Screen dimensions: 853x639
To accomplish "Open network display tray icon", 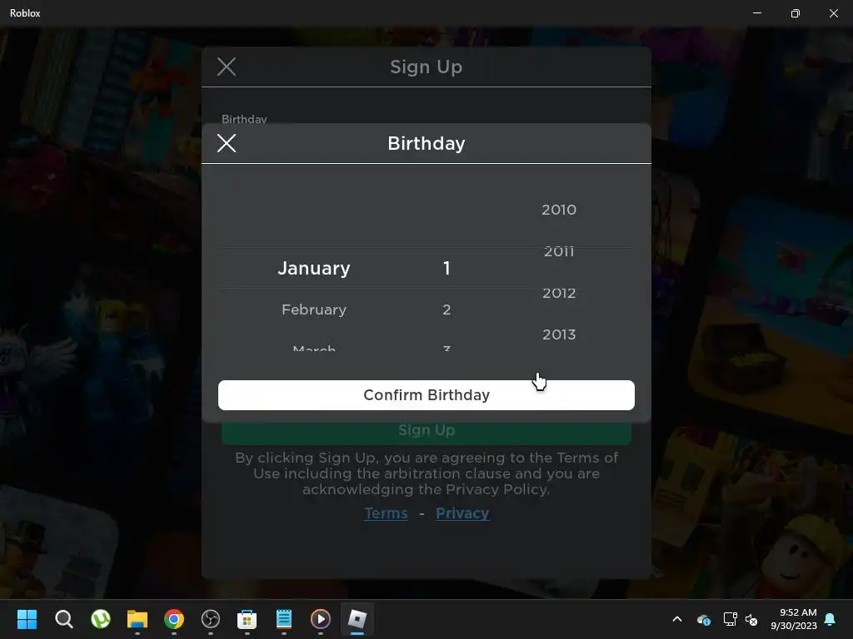I will (730, 619).
